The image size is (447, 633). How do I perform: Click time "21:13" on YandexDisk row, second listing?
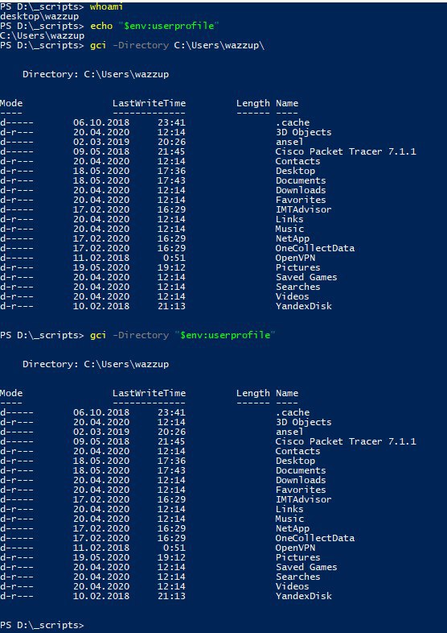click(172, 597)
